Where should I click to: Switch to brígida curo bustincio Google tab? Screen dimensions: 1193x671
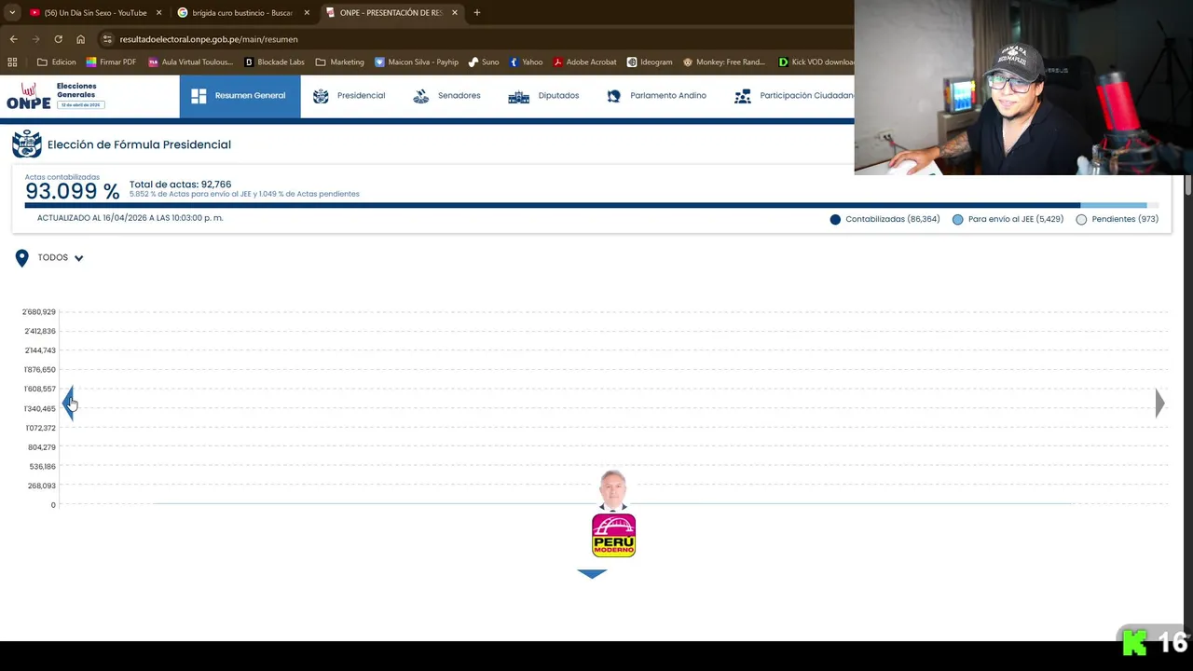[x=242, y=13]
